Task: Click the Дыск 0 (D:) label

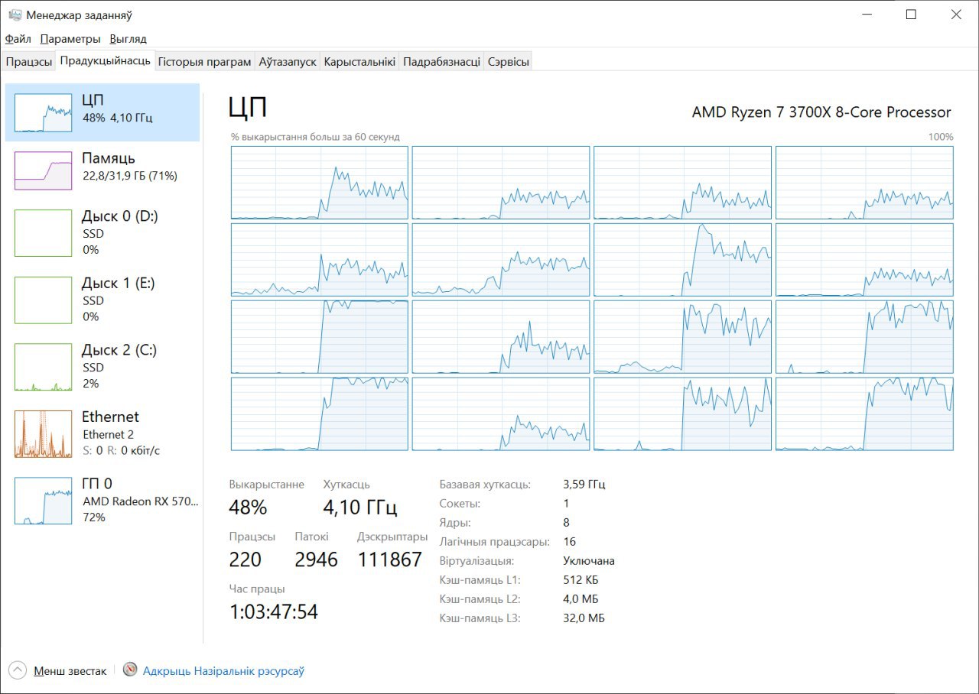Action: tap(120, 216)
